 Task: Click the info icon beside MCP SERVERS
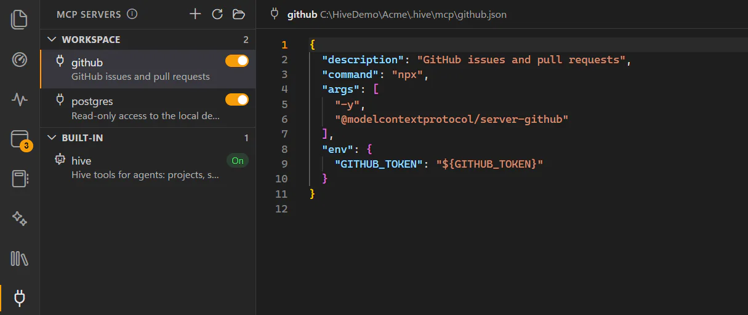coord(132,14)
